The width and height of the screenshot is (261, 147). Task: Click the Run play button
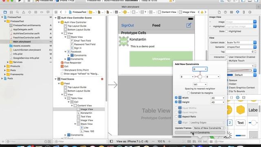[x=20, y=1]
